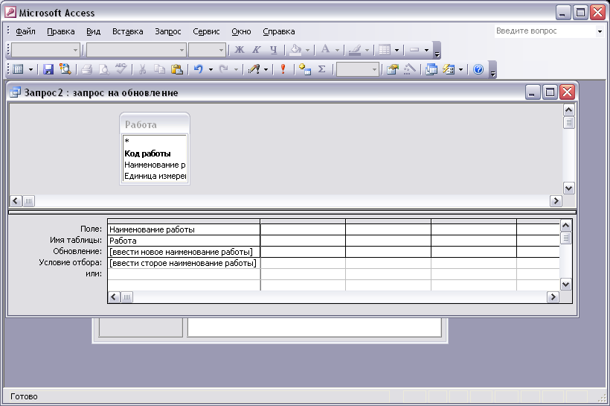Click the Работа table title bar

coord(155,124)
